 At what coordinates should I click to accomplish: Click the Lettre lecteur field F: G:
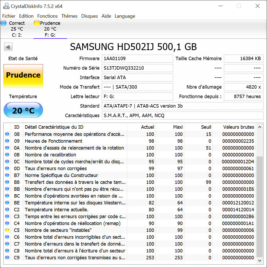pos(137,97)
